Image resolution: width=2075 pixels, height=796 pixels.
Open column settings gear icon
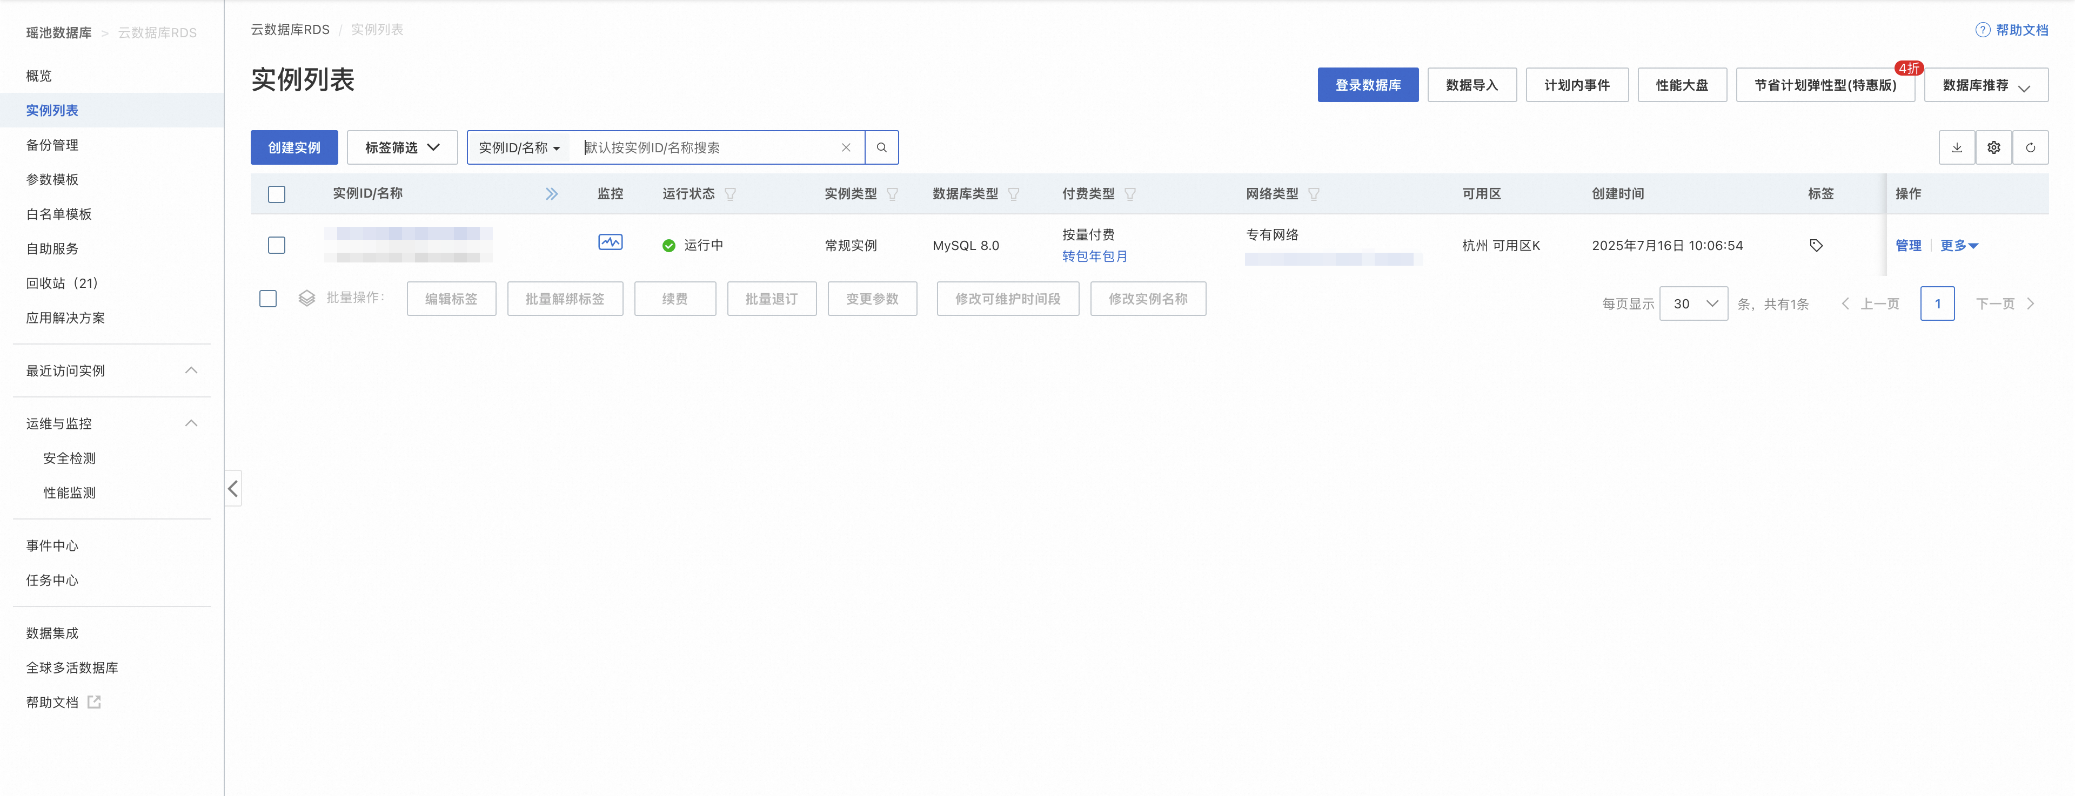pos(1993,147)
